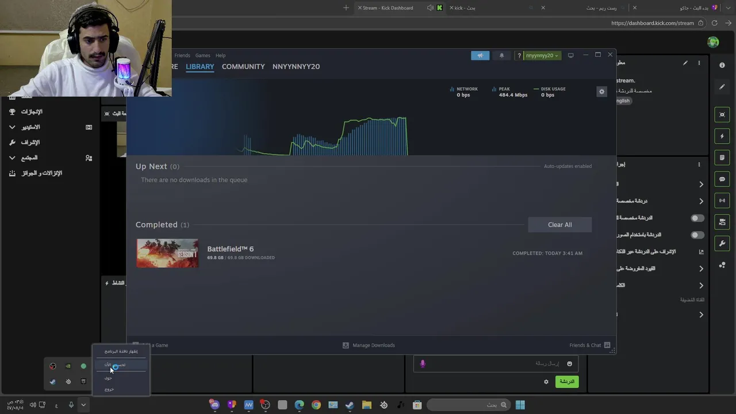
Task: Select 'إظهار نافذة البرنامج' in tray context menu
Action: pyautogui.click(x=121, y=351)
